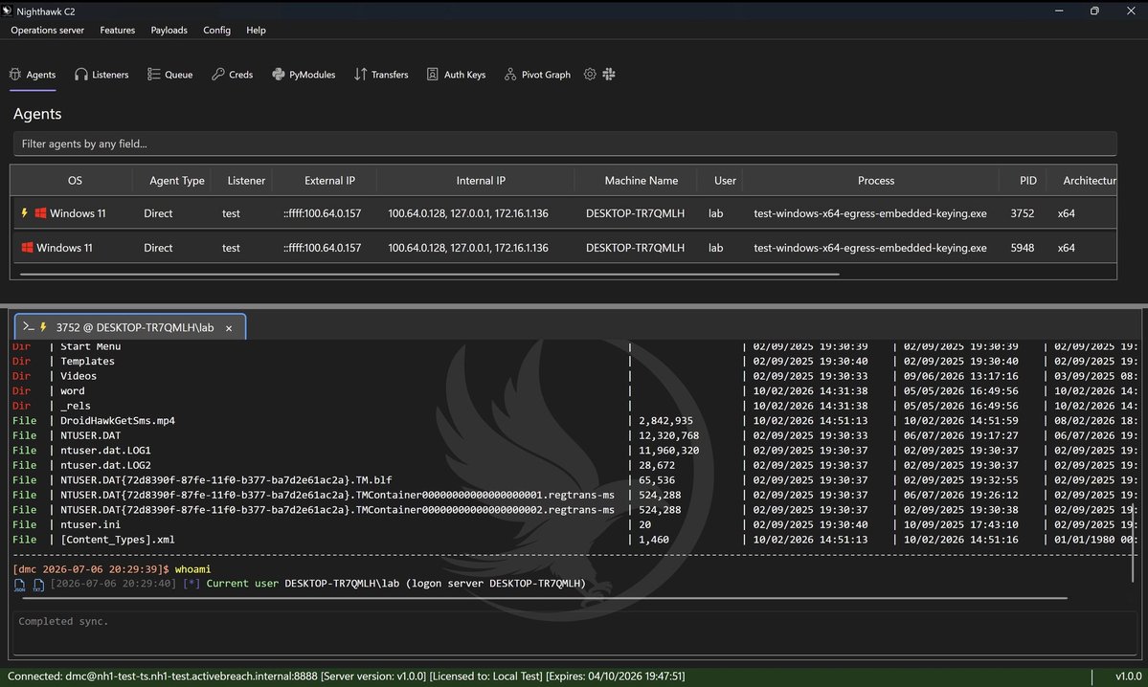1148x687 pixels.
Task: Close the 3752 @ DESKTOP-TR7QMLH\lab tab
Action: 229,328
